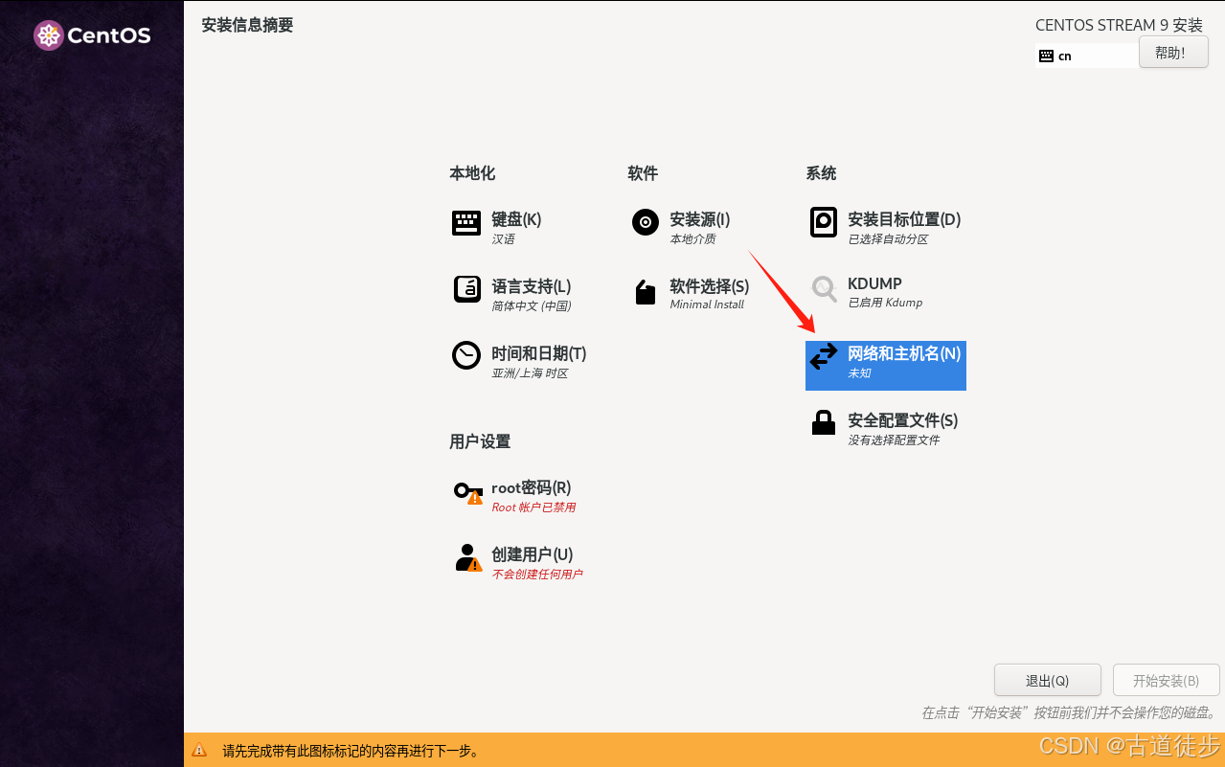
Task: Click the warning message '请先完成带有此图标标记的内容'
Action: coord(351,751)
